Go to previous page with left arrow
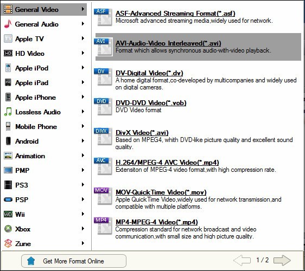The width and height of the screenshot is (305, 271). point(242,260)
